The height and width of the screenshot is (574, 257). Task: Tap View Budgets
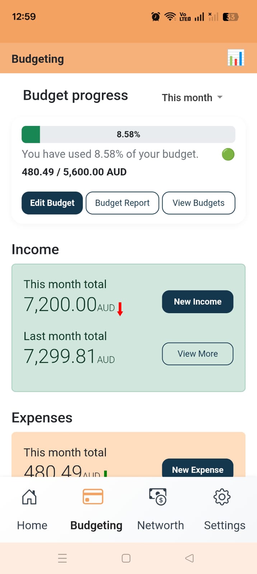pos(198,203)
